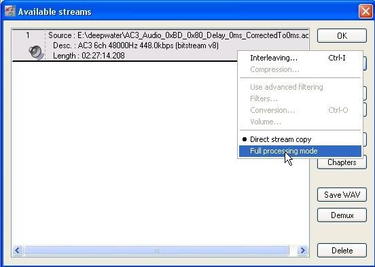375x267 pixels.
Task: Click Use advanced filtering menu entry
Action: tap(300, 87)
